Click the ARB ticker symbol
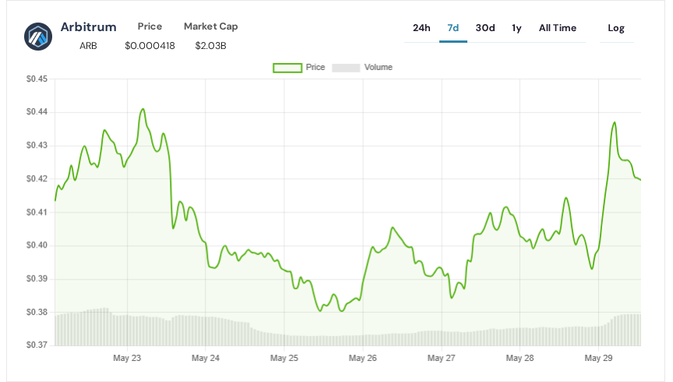The width and height of the screenshot is (673, 382). [x=88, y=45]
